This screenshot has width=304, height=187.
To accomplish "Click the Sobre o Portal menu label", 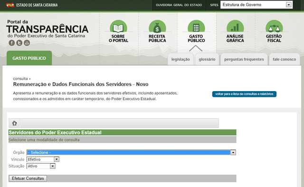I will coord(118,38).
